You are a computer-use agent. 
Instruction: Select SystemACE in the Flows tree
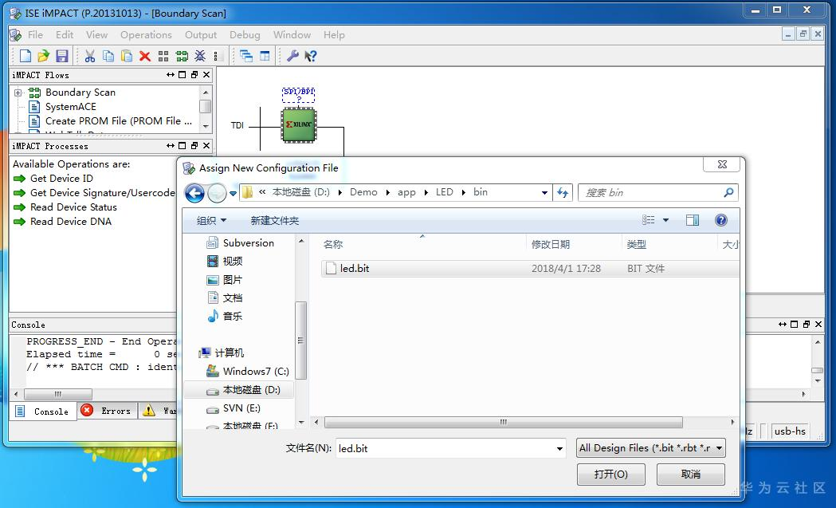coord(70,107)
